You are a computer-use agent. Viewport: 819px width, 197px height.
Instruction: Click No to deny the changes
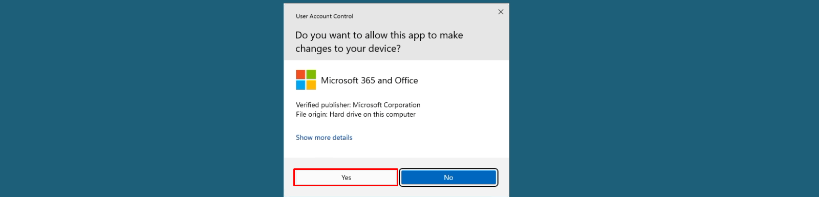448,178
